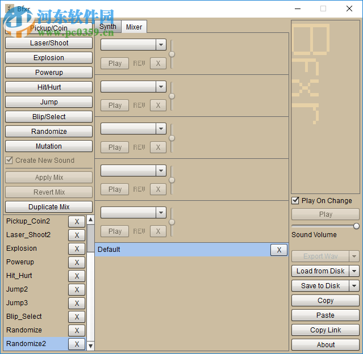Delete Laser_Shoot2 via its X button

coord(77,235)
